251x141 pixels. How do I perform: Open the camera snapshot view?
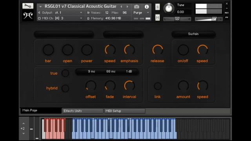(136, 7)
